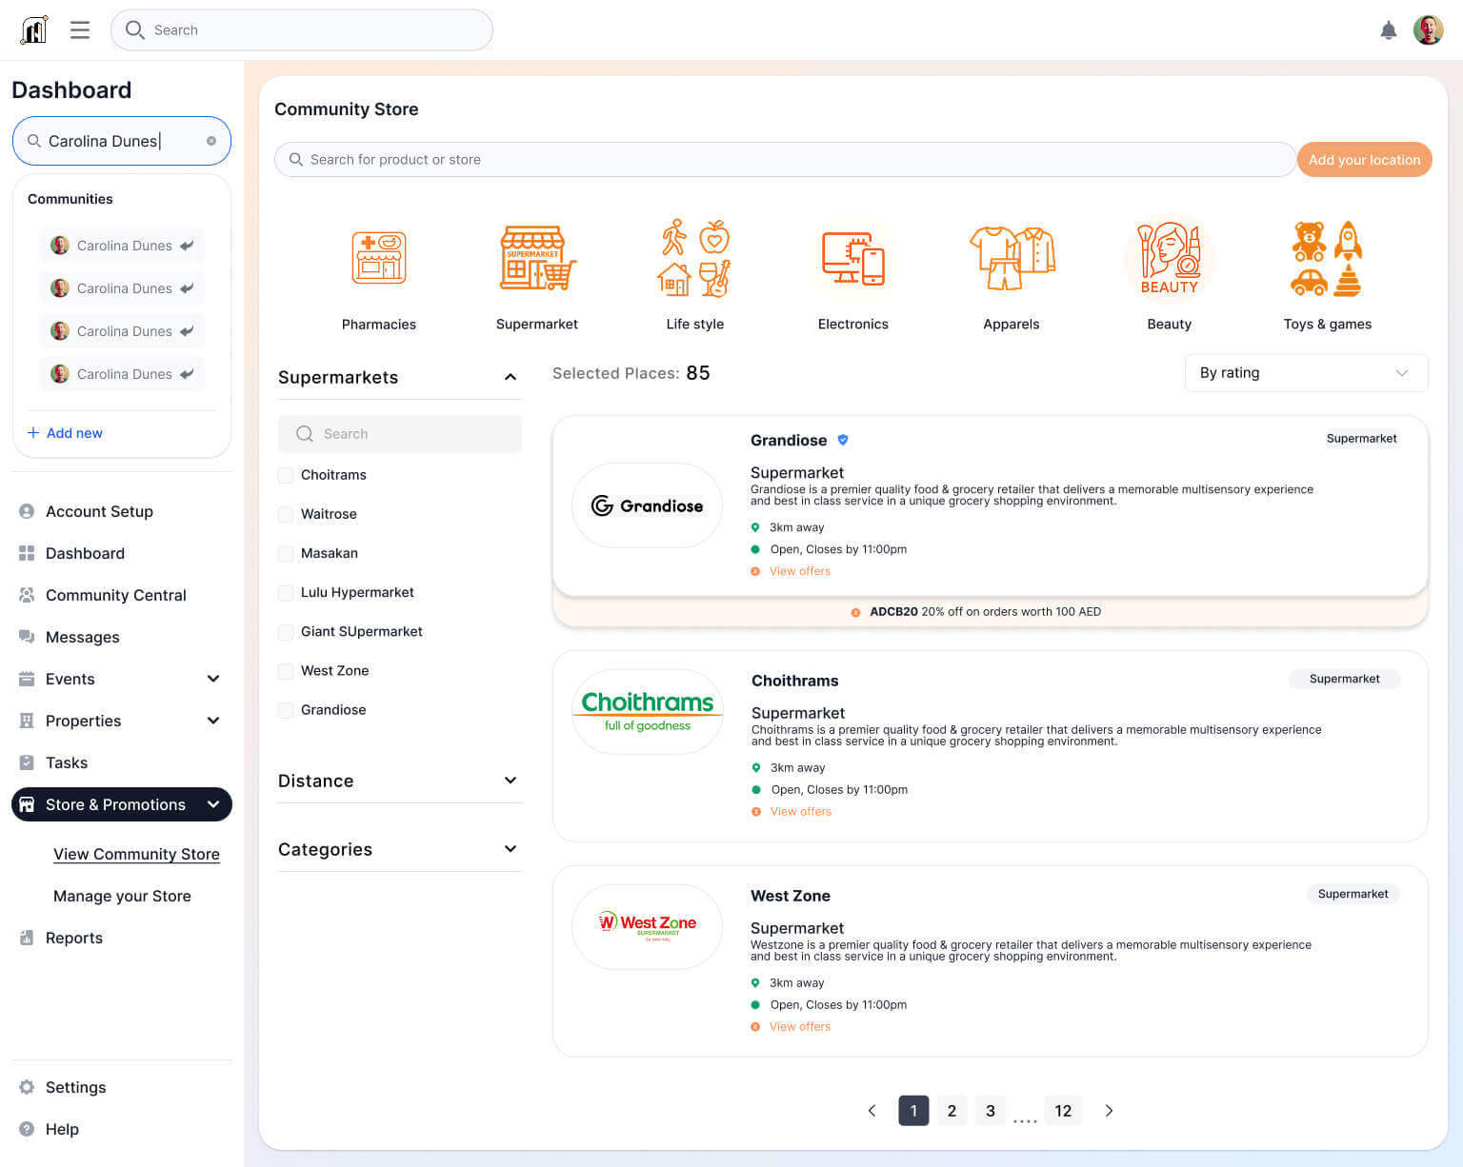Open Settings in the sidebar
Viewport: 1463px width, 1167px height.
point(76,1087)
